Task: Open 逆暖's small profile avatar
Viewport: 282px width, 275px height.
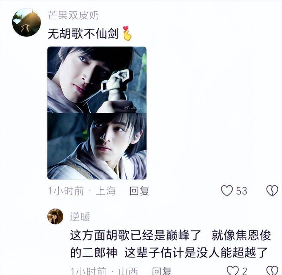Action: (x=55, y=216)
